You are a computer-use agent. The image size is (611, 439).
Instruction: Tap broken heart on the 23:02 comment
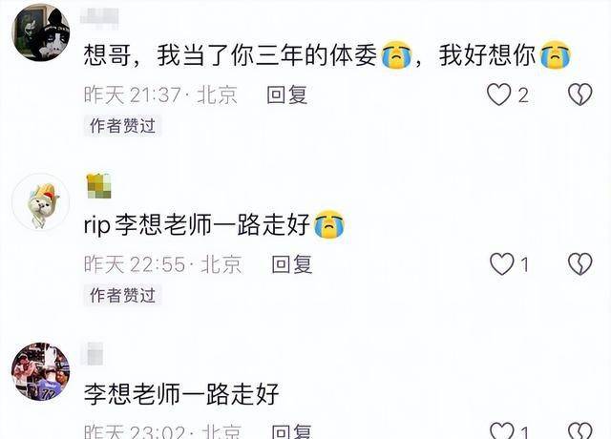pyautogui.click(x=579, y=430)
